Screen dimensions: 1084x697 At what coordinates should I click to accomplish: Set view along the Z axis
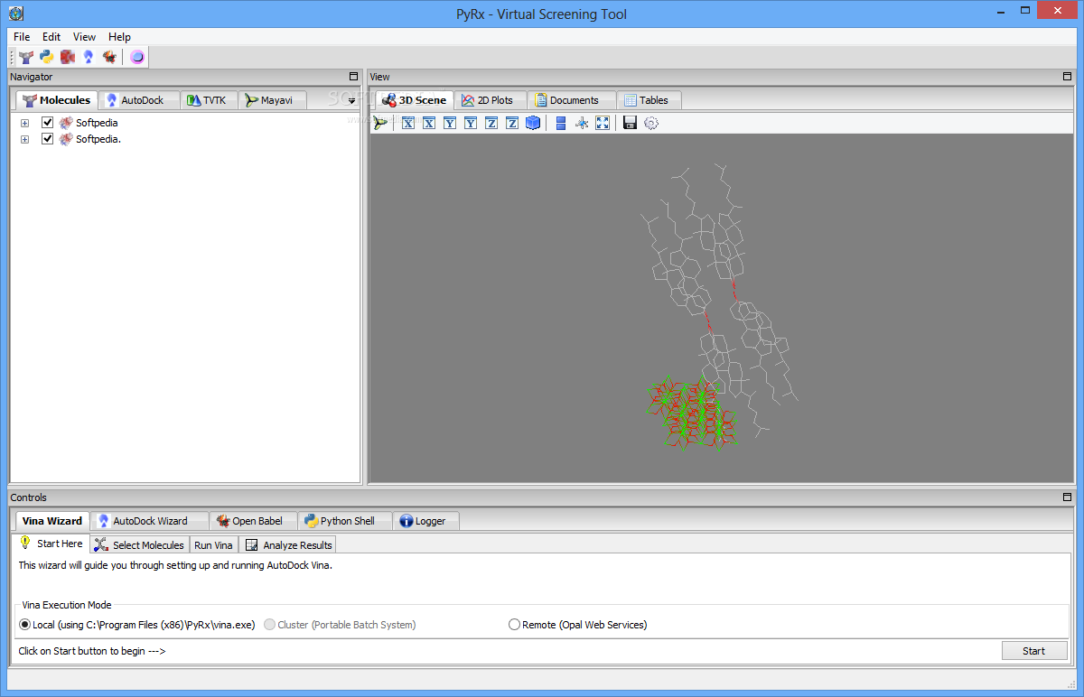[x=491, y=123]
